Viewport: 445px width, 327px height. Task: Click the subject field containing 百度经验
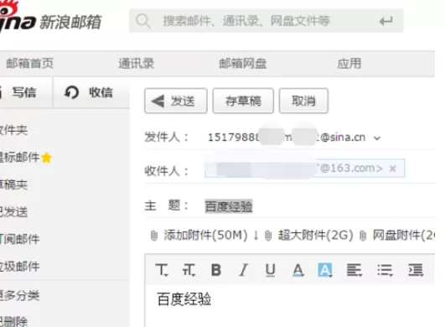[x=319, y=206]
